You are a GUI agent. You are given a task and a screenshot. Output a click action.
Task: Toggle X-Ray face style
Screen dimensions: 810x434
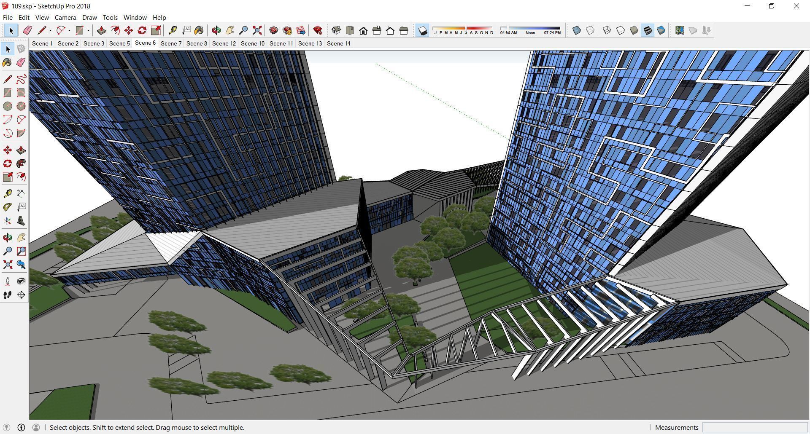click(x=577, y=30)
